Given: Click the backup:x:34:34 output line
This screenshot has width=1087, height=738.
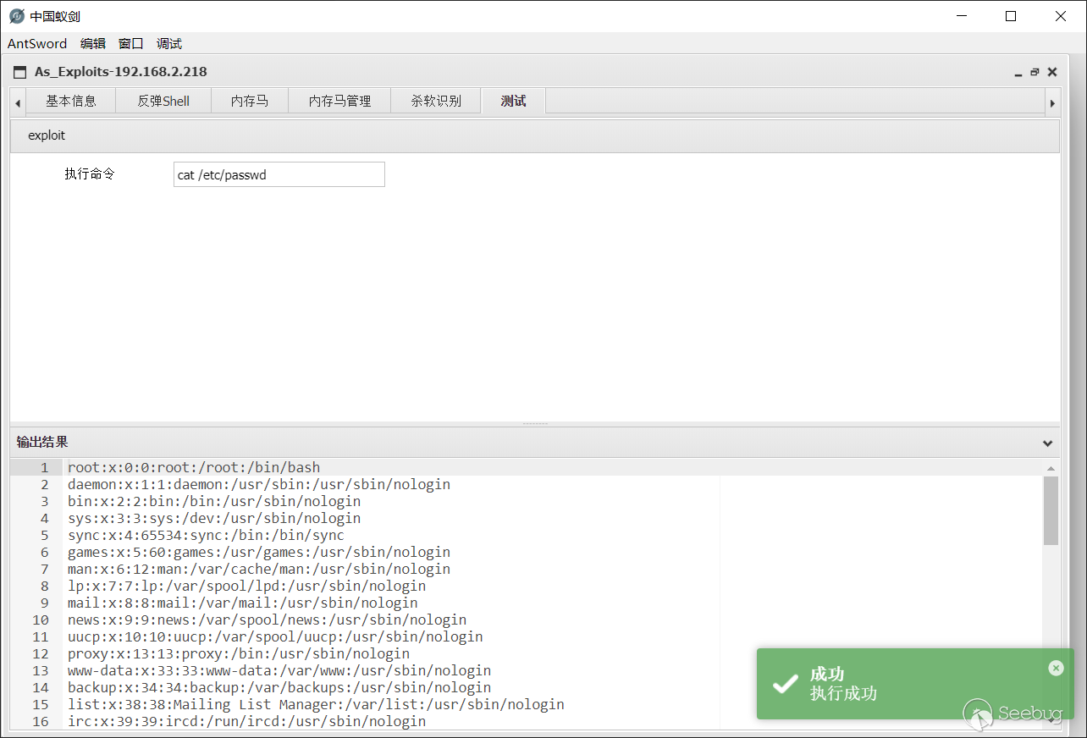Looking at the screenshot, I should (279, 687).
